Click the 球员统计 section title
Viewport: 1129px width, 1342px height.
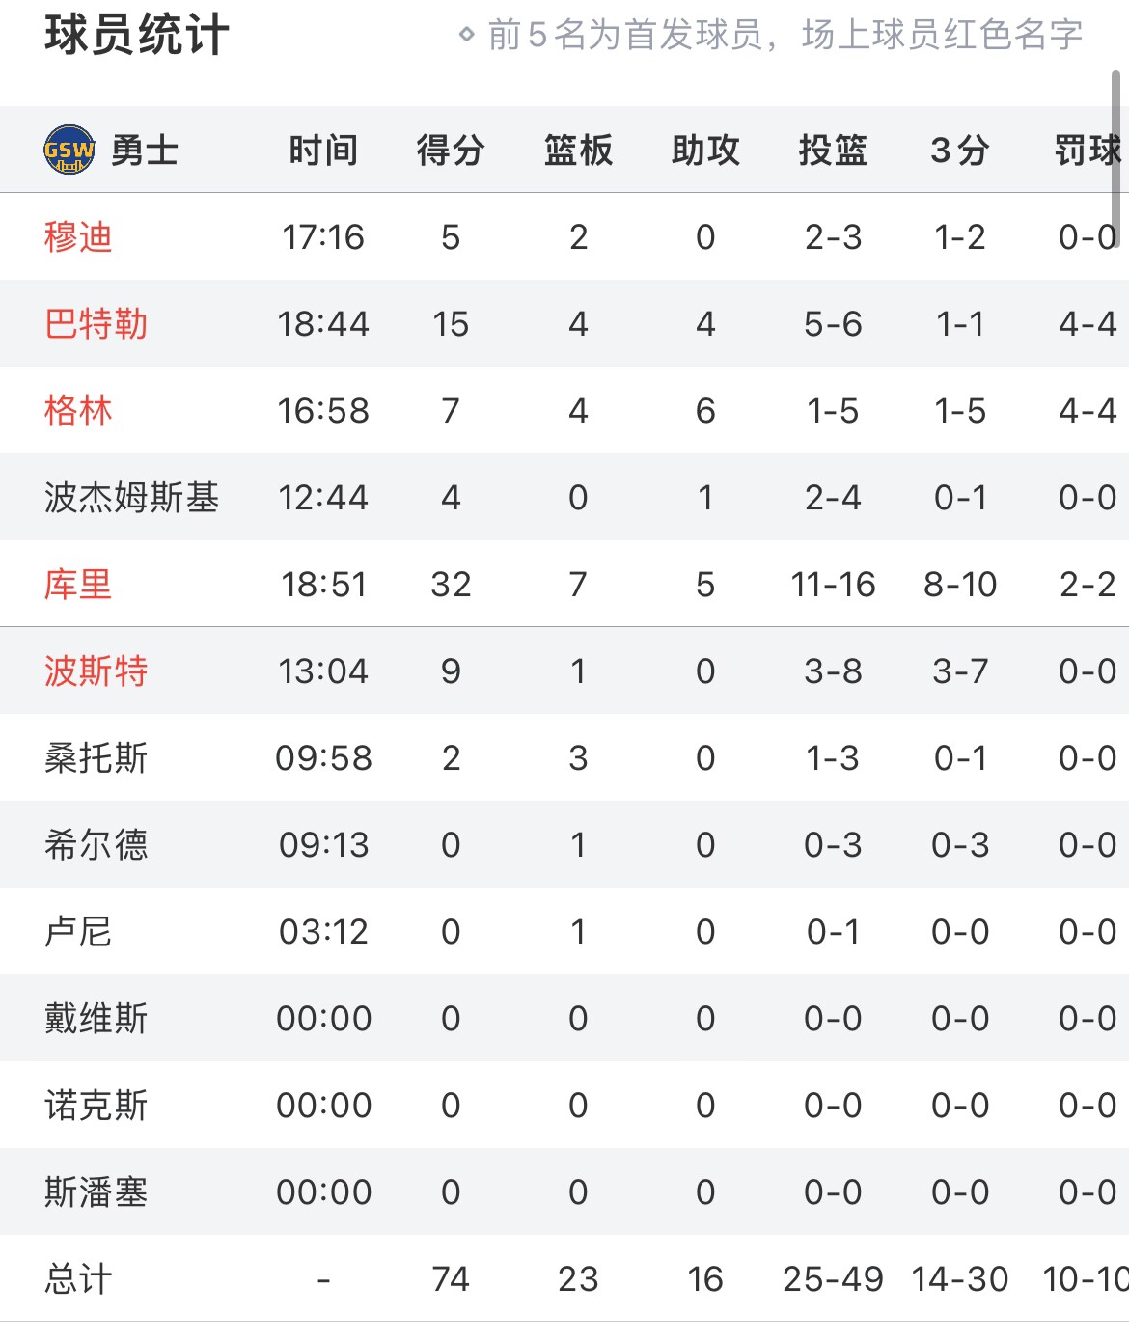coord(137,36)
